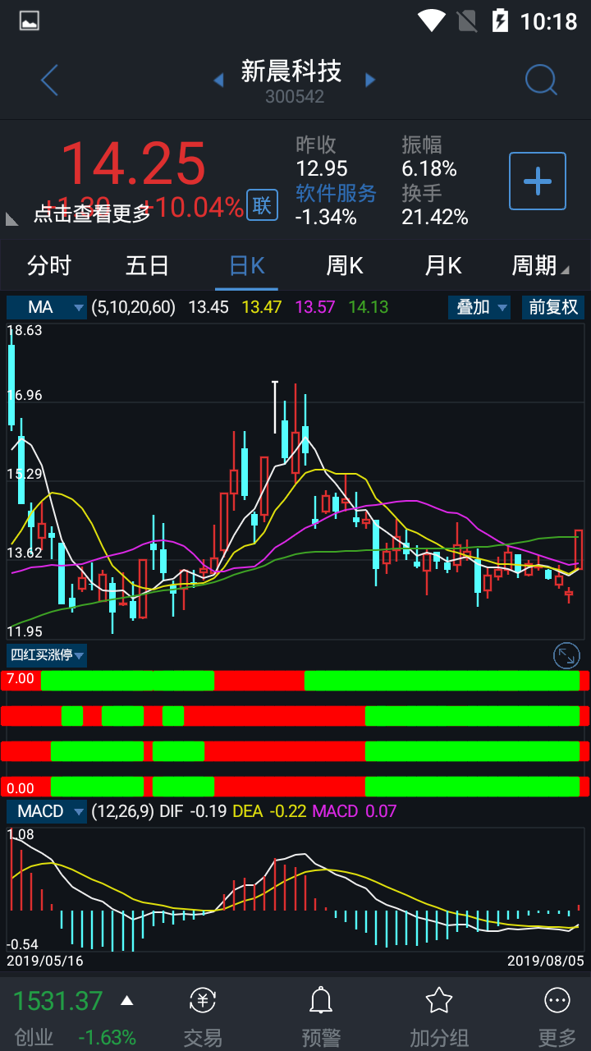Tap the MACD 0.07 reading
The height and width of the screenshot is (1051, 591).
[355, 811]
